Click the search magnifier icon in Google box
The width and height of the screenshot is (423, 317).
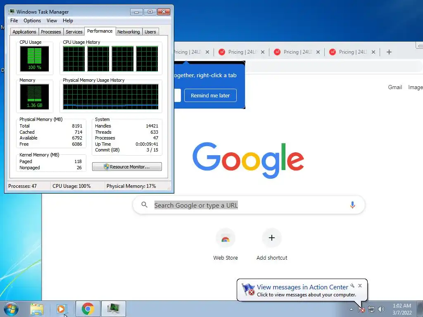point(144,205)
